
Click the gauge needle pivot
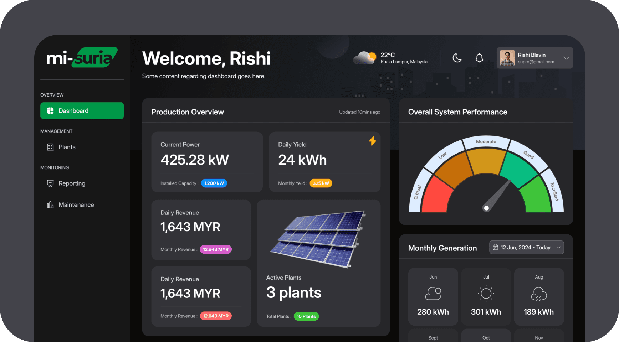(486, 208)
